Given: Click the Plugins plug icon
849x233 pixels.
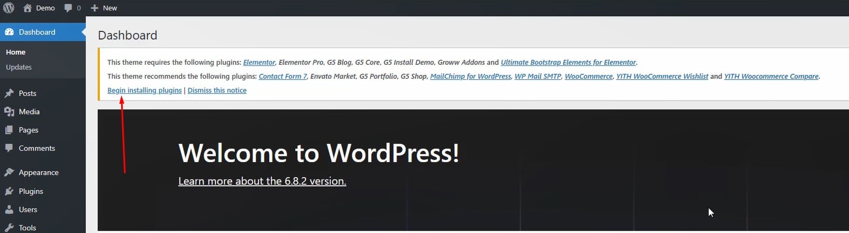Looking at the screenshot, I should pos(9,191).
